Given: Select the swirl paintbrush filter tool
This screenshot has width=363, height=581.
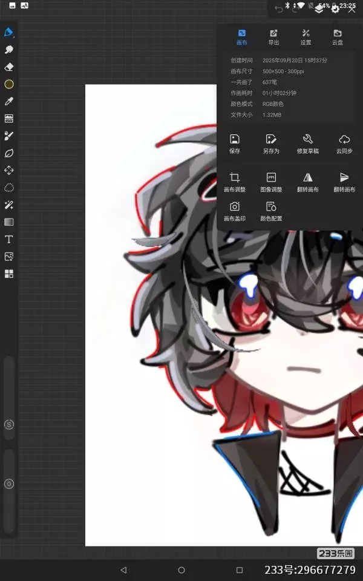Looking at the screenshot, I should (x=9, y=136).
